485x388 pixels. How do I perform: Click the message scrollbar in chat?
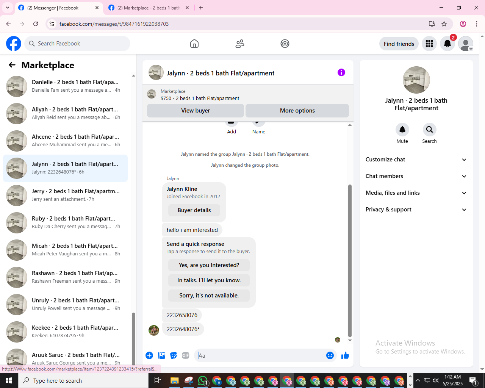click(350, 261)
